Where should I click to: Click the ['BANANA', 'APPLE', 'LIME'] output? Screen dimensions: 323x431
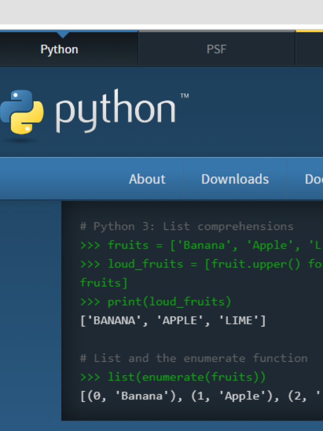(173, 321)
